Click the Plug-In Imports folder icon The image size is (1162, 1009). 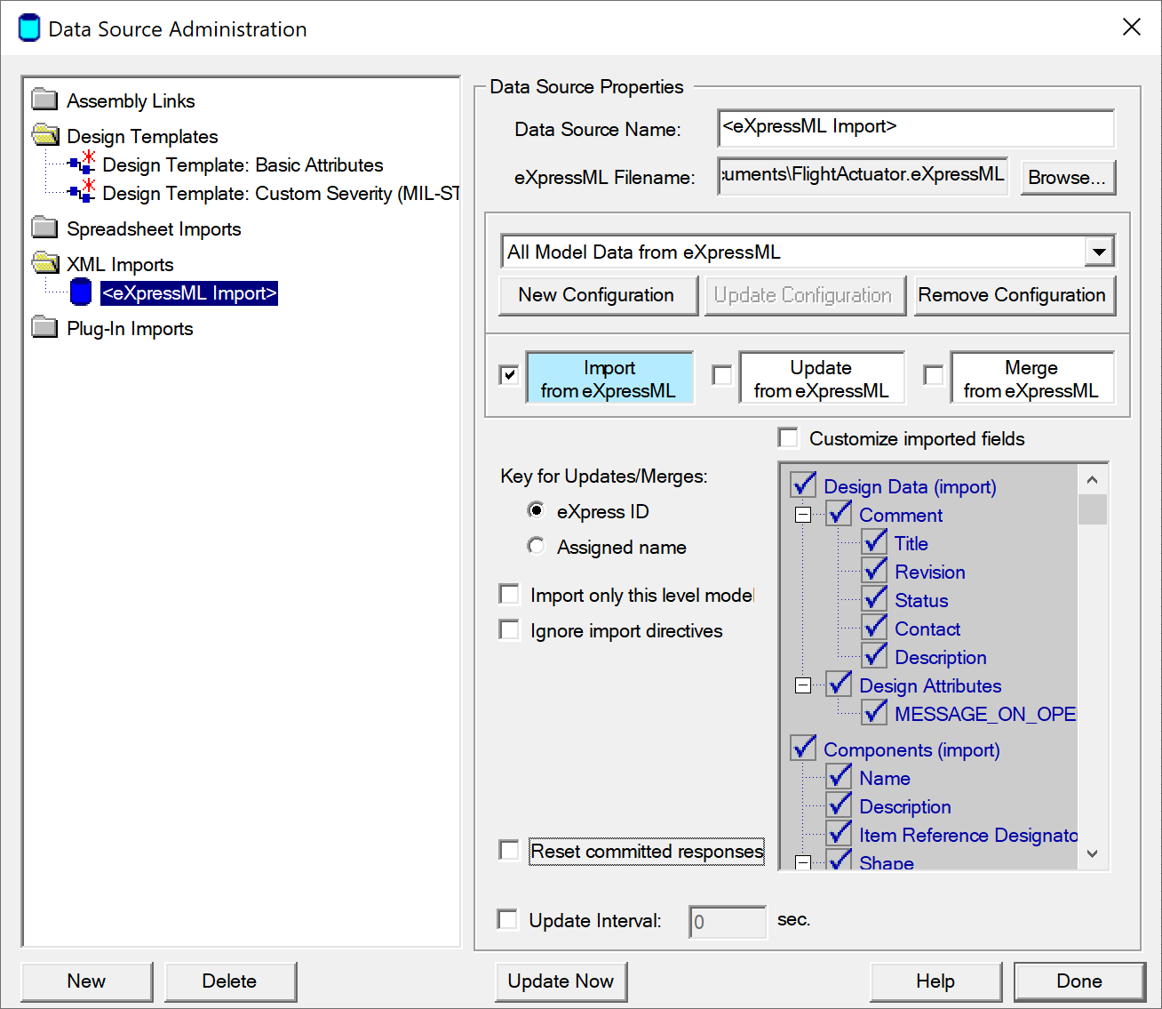pyautogui.click(x=44, y=327)
